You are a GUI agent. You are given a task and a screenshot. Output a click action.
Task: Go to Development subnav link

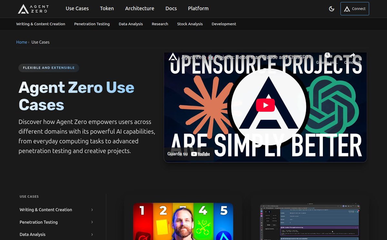click(224, 24)
